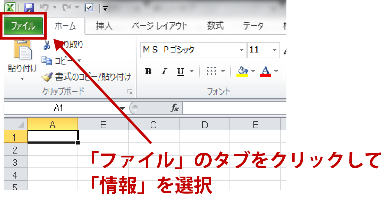This screenshot has height=200, width=383.
Task: Customize the quick access toolbar dropdown
Action: point(105,8)
